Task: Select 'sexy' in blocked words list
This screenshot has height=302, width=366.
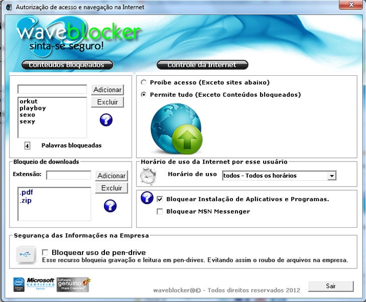Action: coord(27,122)
